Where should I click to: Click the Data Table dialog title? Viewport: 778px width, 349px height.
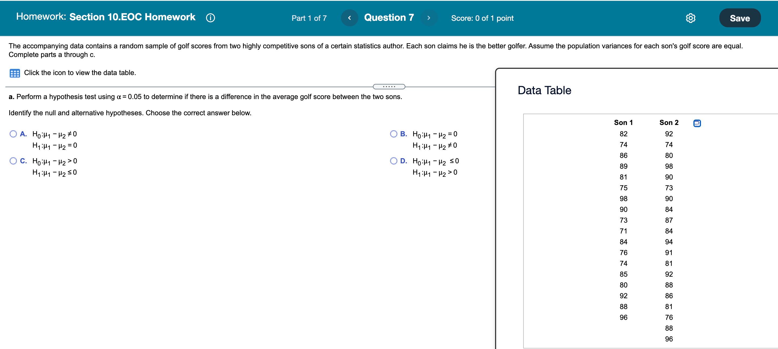point(544,90)
